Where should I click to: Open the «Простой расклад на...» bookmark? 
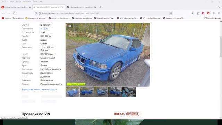click(x=151, y=18)
